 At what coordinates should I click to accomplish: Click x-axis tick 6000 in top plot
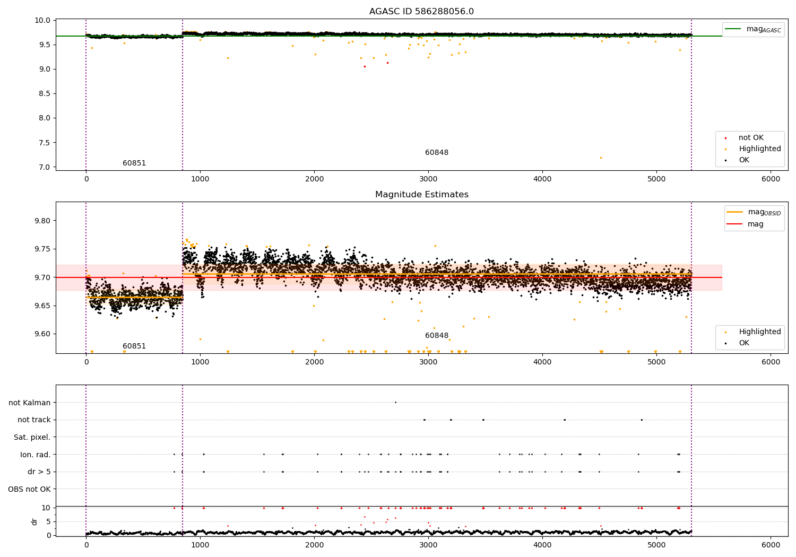point(771,179)
